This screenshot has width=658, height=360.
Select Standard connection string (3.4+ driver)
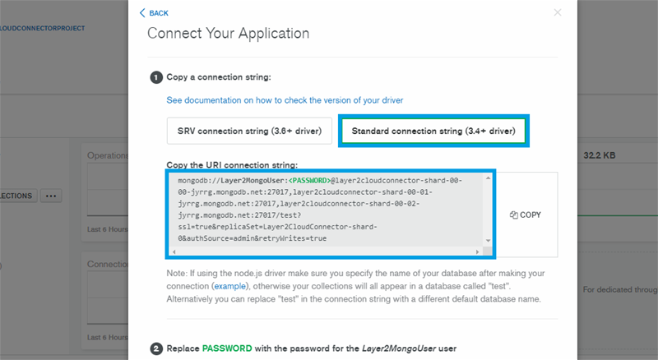(433, 131)
